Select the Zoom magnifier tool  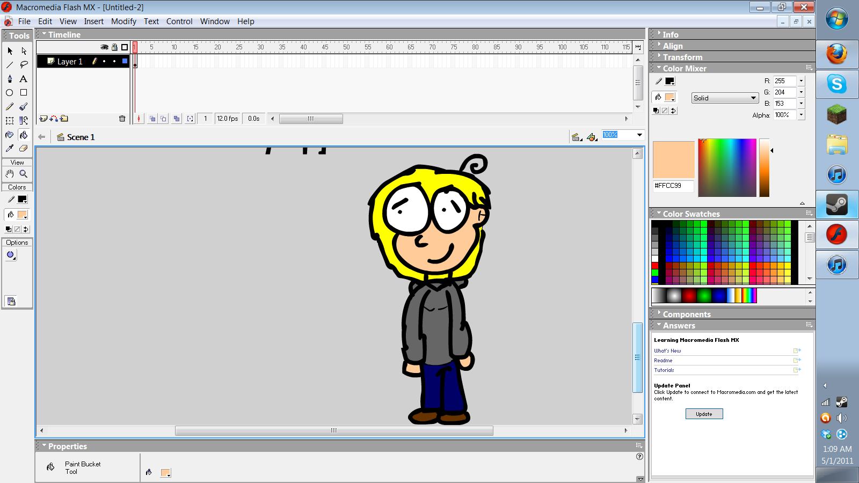tap(24, 174)
